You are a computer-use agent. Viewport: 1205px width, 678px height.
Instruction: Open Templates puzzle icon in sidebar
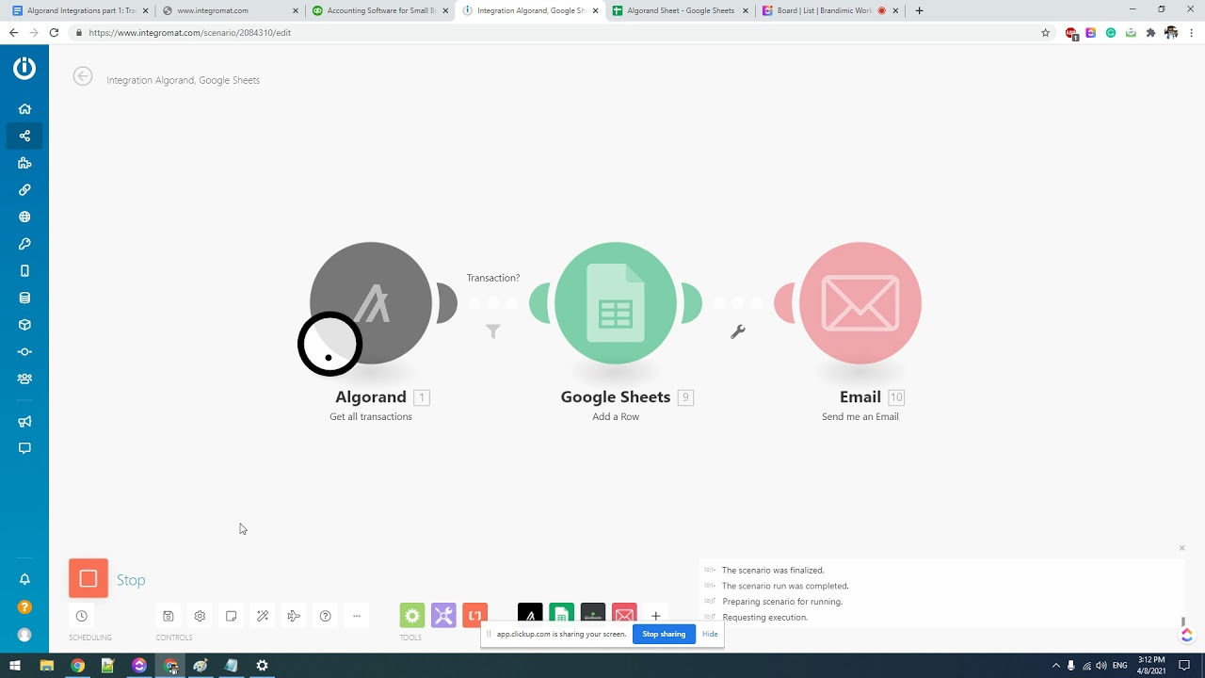pyautogui.click(x=24, y=163)
